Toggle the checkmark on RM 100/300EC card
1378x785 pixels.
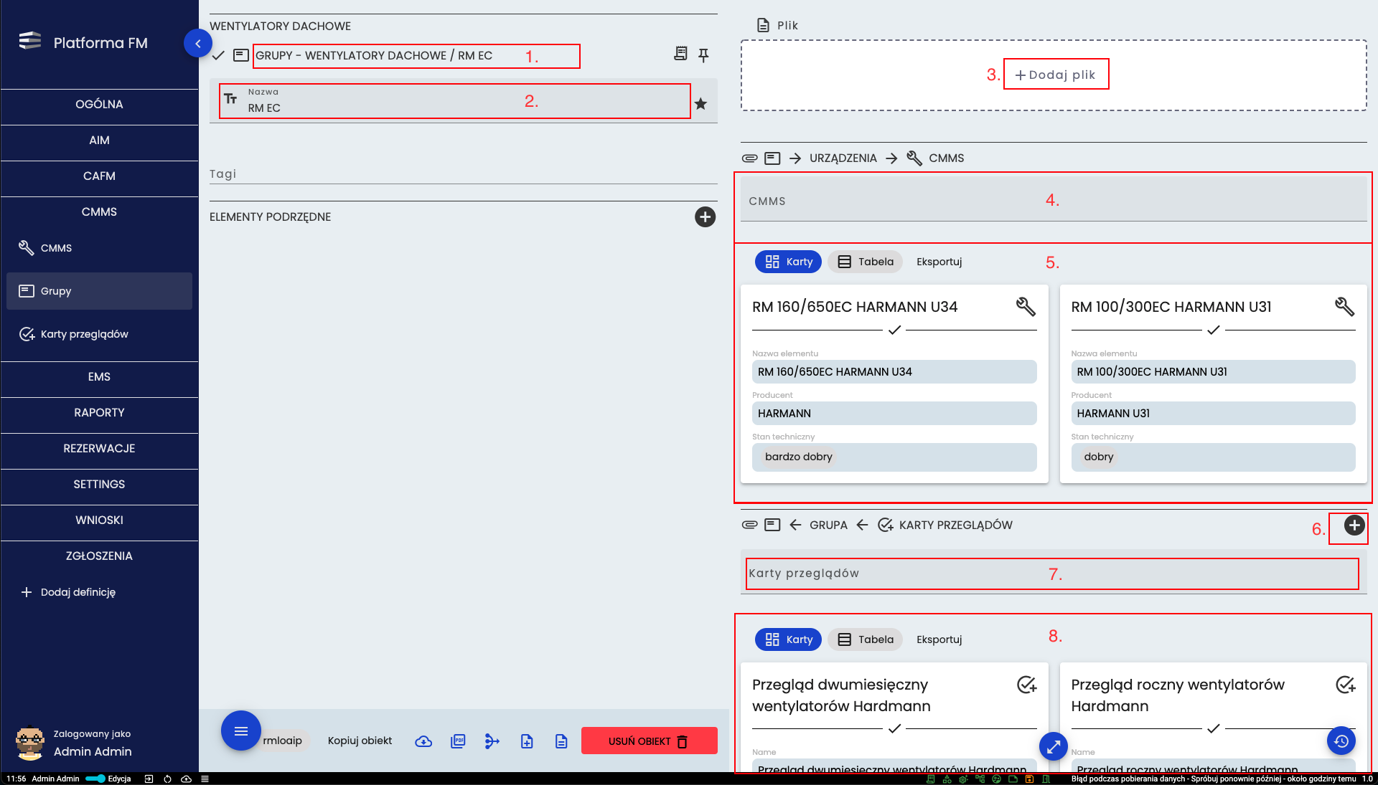coord(1213,330)
